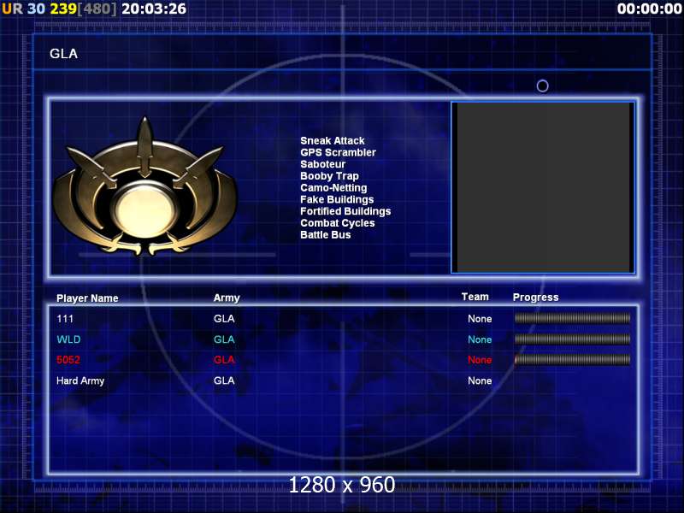The width and height of the screenshot is (684, 513).
Task: Select the Sneak Attack entry
Action: click(333, 141)
